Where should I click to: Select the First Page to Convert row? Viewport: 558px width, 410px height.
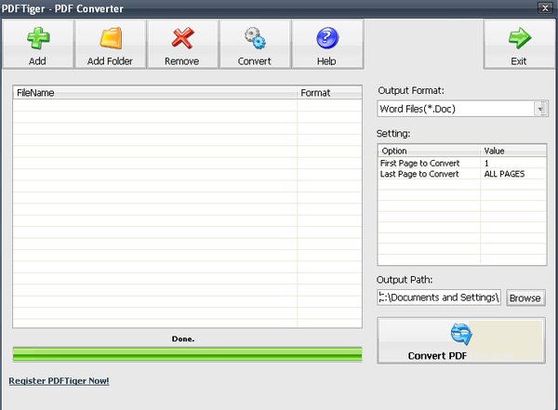(x=462, y=163)
